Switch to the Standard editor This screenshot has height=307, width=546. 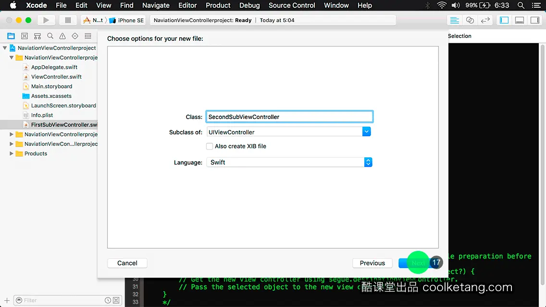coord(454,20)
